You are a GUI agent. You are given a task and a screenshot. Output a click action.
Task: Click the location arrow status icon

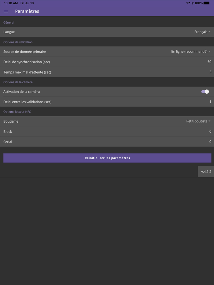tap(192, 3)
